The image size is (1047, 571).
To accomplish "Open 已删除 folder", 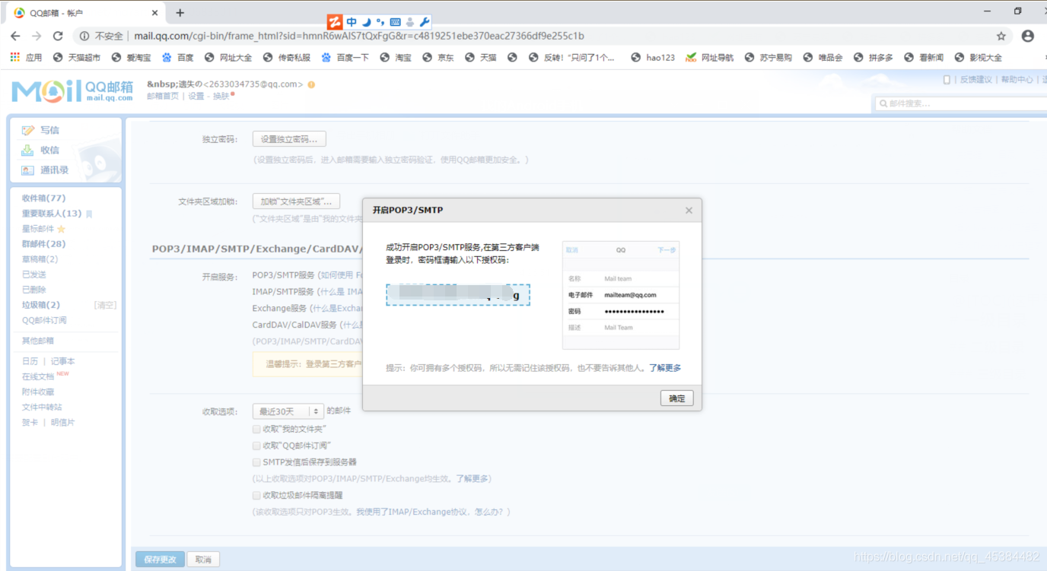I will click(x=34, y=290).
